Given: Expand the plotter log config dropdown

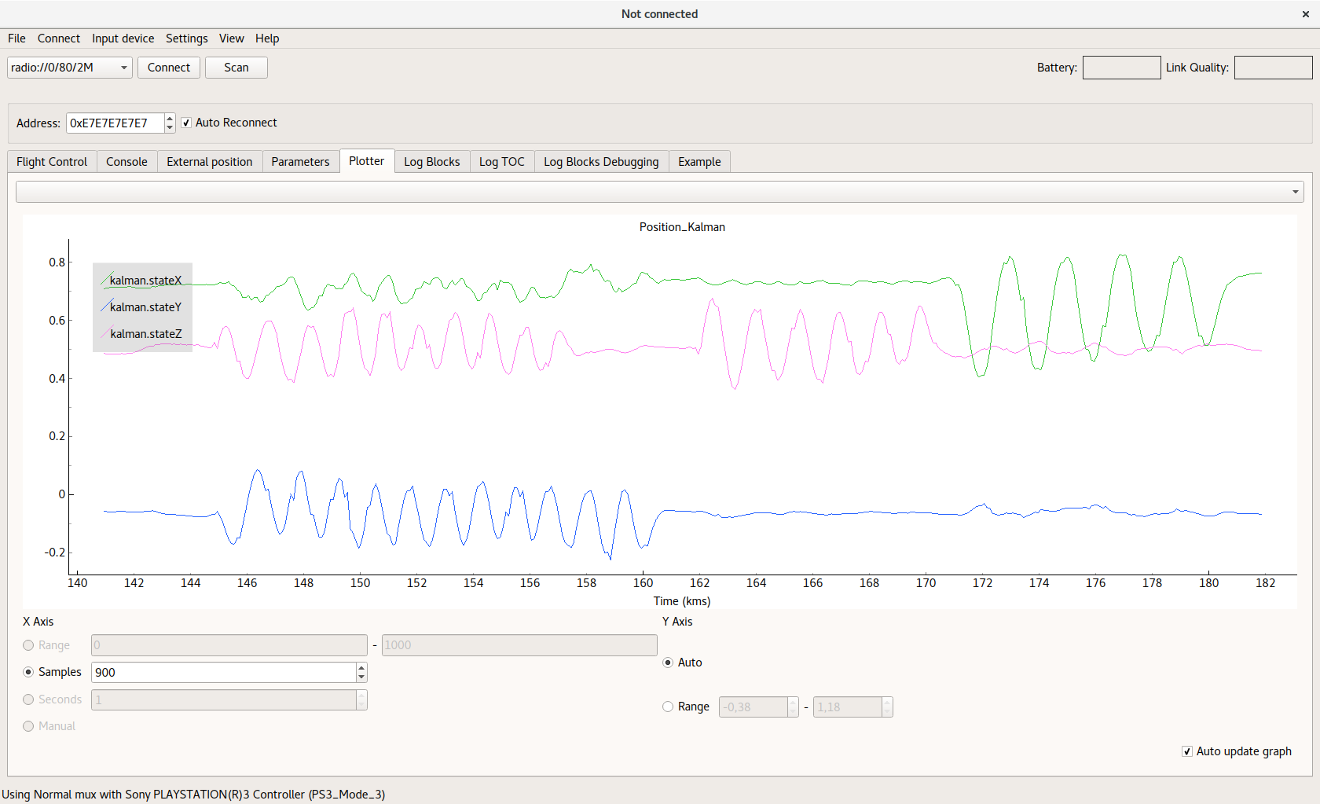Looking at the screenshot, I should point(1294,192).
